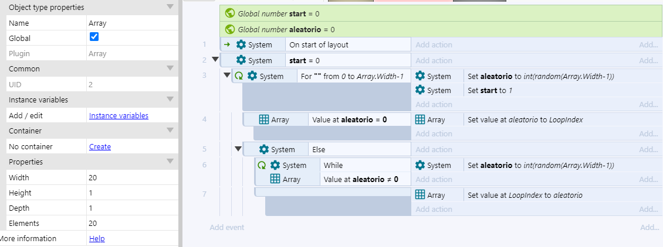Collapse the Object type properties section

[170, 7]
